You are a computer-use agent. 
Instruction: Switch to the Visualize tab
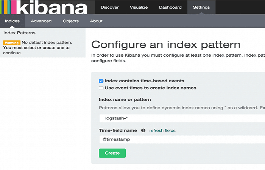[x=139, y=7]
